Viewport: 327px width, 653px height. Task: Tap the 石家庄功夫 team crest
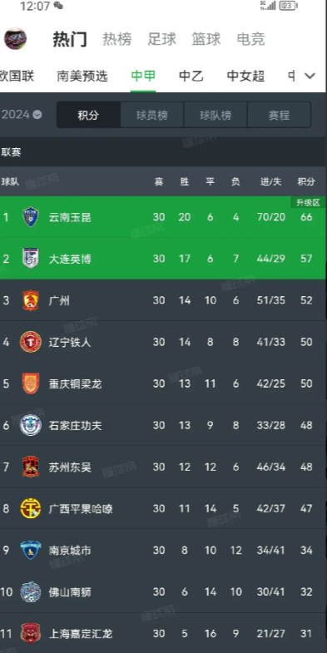31,425
